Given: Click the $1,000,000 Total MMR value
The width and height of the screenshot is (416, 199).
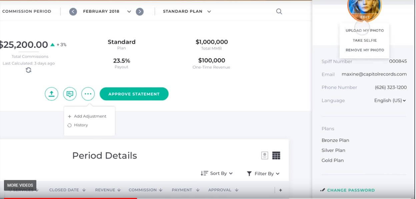Looking at the screenshot, I should (x=212, y=42).
